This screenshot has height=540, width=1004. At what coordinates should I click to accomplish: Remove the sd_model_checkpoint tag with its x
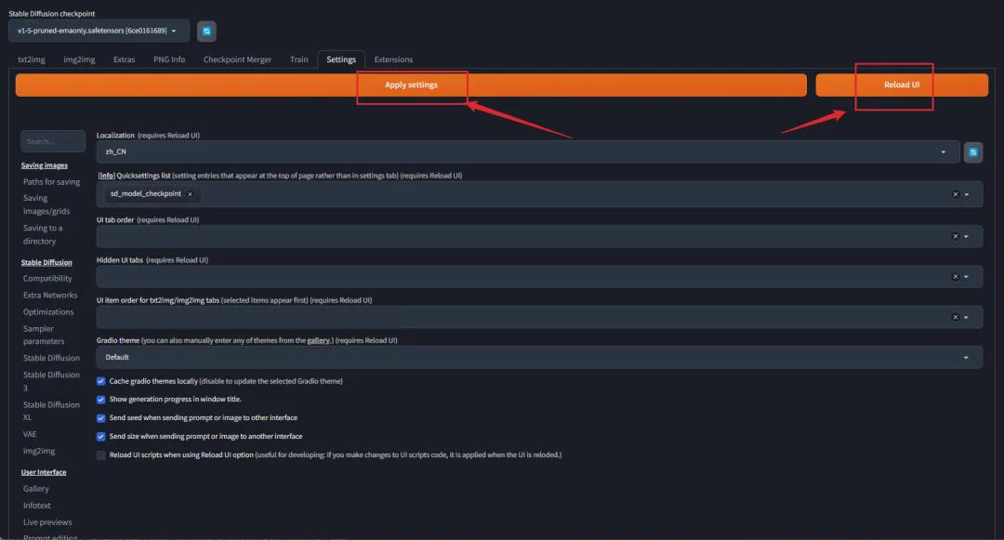190,194
